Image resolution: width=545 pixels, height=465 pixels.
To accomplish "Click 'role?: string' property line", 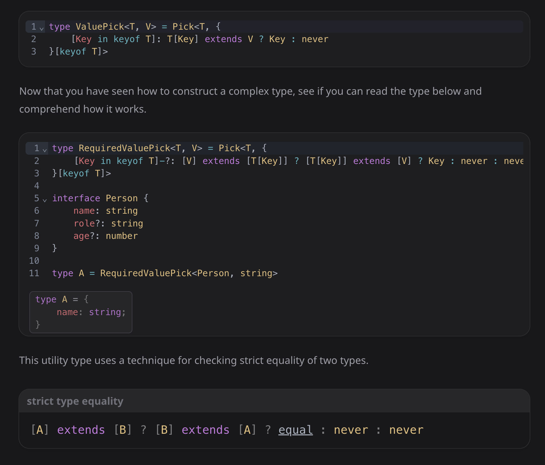I will 108,223.
